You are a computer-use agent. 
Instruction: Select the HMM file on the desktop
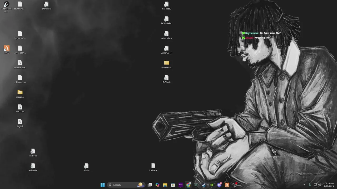[x=87, y=167]
